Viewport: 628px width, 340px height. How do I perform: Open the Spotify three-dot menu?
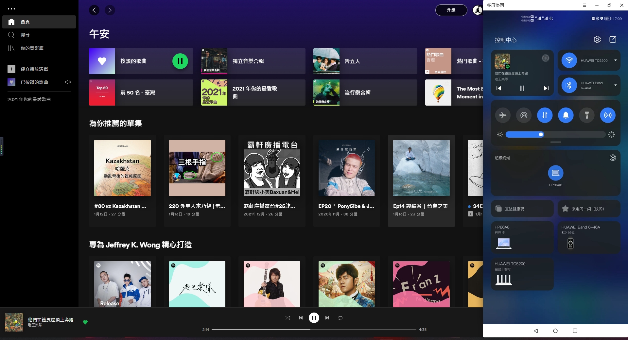coord(11,9)
